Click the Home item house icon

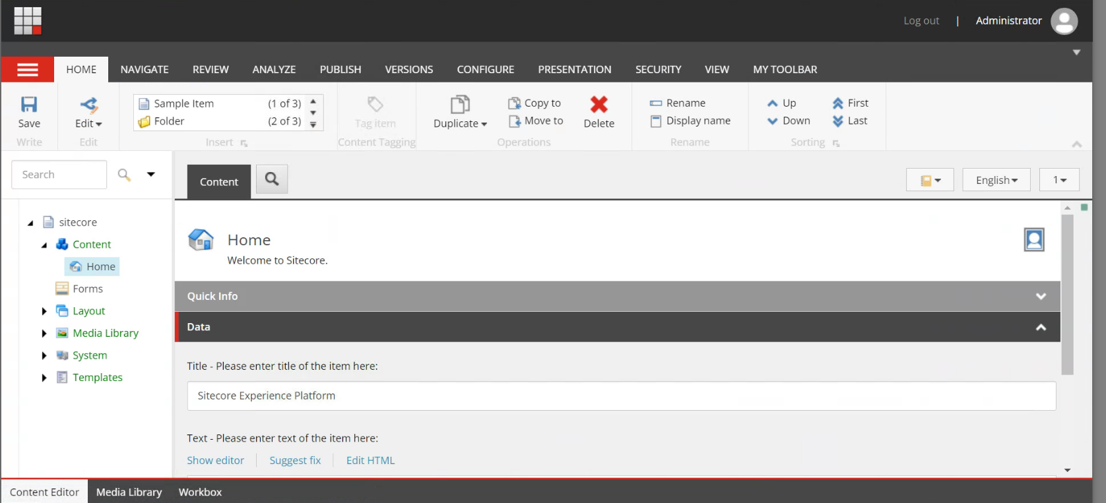(201, 240)
